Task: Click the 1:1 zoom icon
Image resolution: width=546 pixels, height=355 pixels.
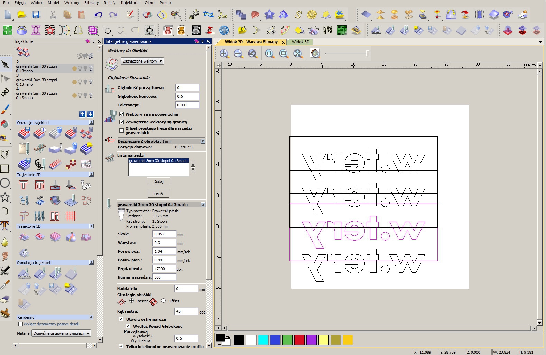Action: (x=269, y=54)
